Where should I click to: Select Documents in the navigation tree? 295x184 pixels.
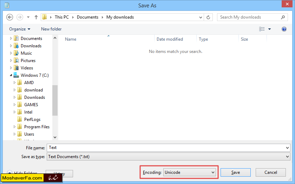click(x=31, y=39)
